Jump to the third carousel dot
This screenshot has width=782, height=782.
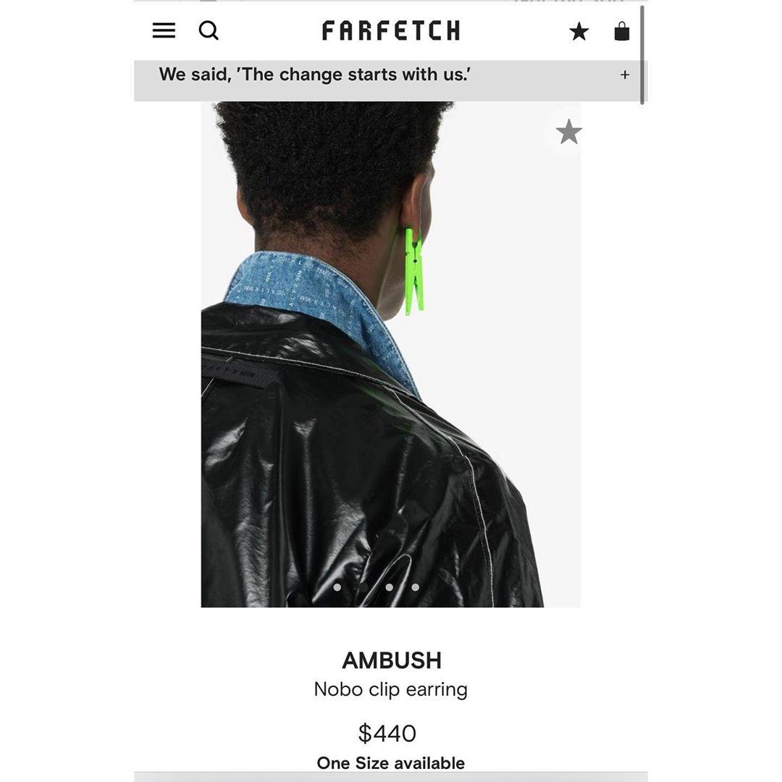pyautogui.click(x=389, y=587)
